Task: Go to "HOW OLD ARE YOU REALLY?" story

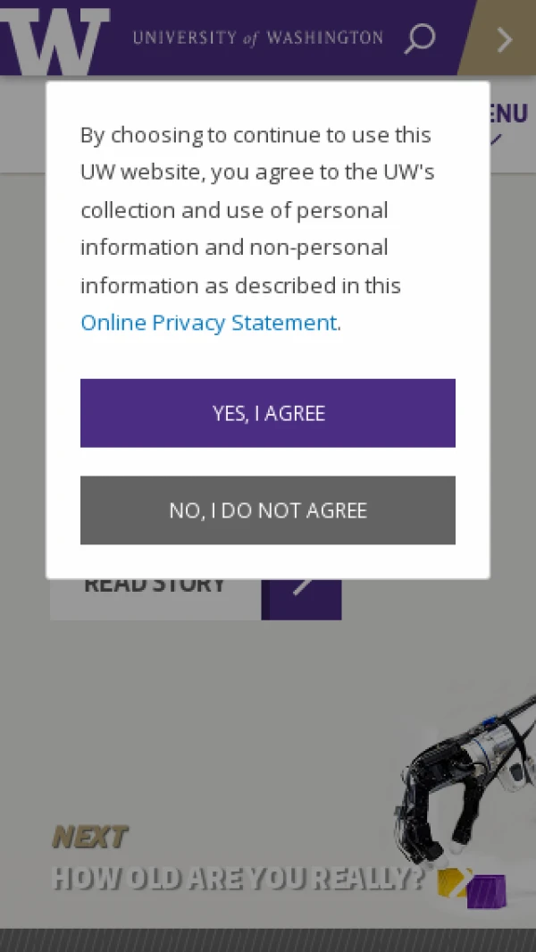Action: [x=237, y=878]
